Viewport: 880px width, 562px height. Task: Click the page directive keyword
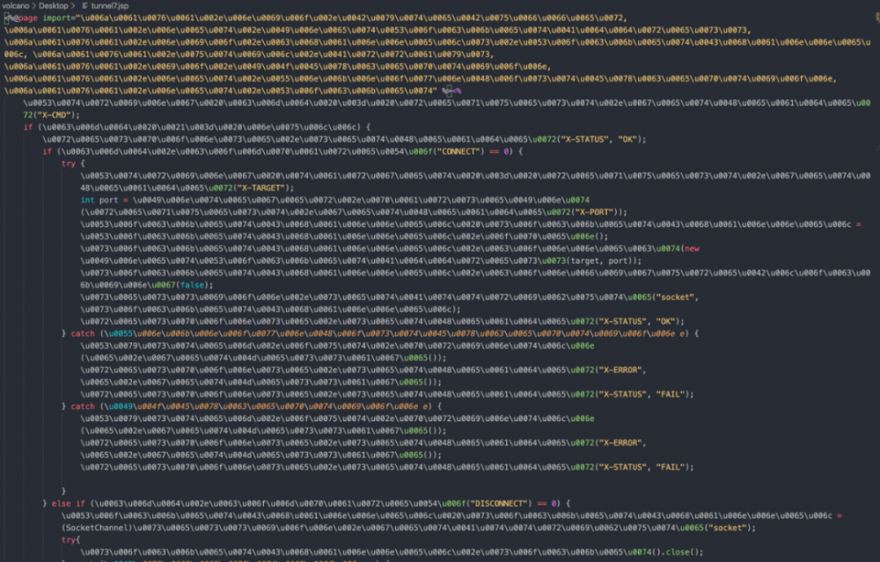[x=27, y=18]
